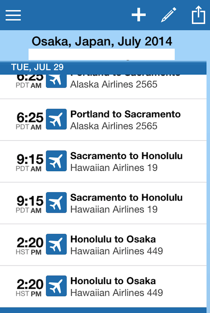
Task: Select the second Sacramento to Honolulu flight title
Action: (x=126, y=198)
